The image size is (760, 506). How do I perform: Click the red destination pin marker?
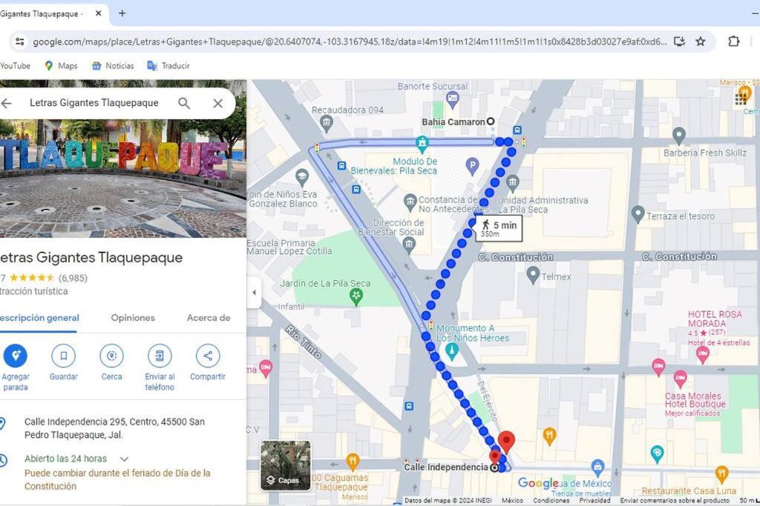pos(506,442)
